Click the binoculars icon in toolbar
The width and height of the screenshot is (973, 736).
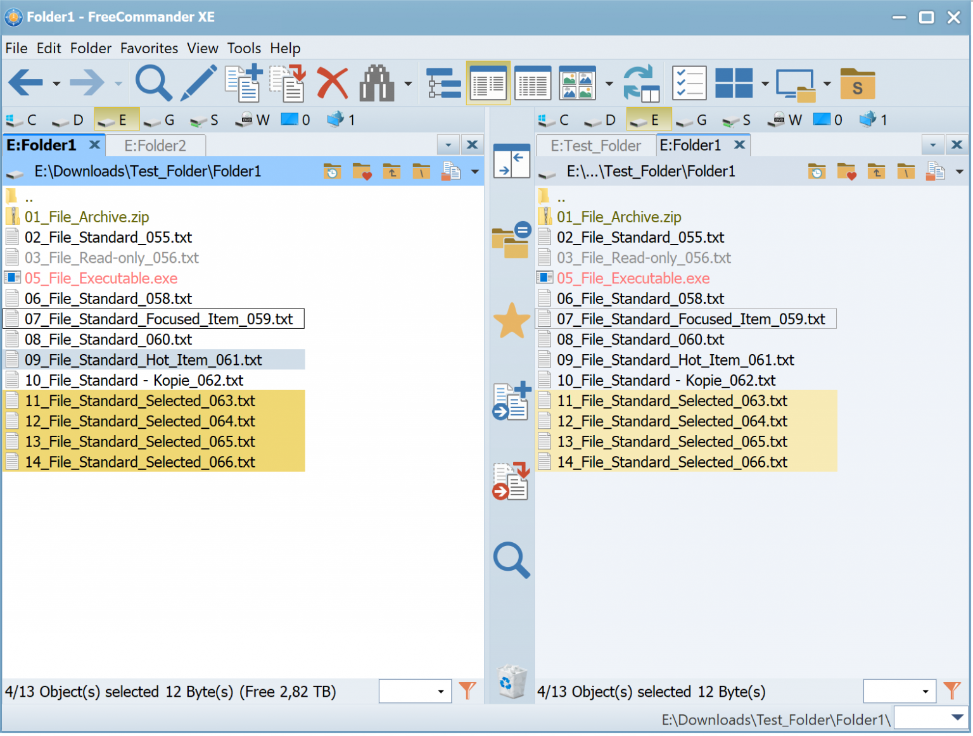click(x=377, y=83)
